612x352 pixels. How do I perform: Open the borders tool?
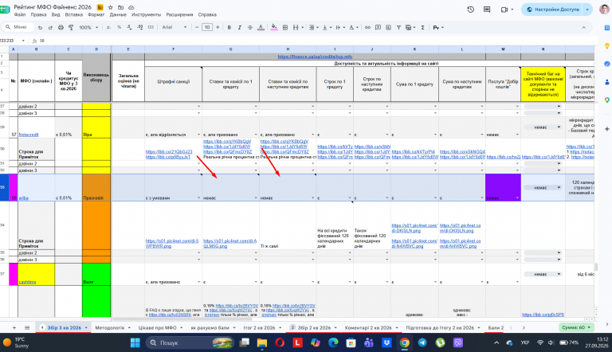pyautogui.click(x=285, y=27)
